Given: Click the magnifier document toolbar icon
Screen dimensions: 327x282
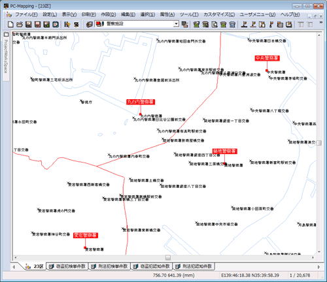Looking at the screenshot, I should pyautogui.click(x=215, y=24).
